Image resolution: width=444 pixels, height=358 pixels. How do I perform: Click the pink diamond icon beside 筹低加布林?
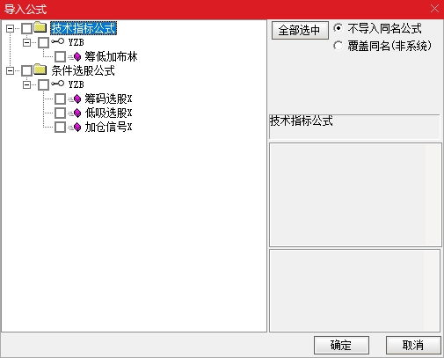(77, 56)
